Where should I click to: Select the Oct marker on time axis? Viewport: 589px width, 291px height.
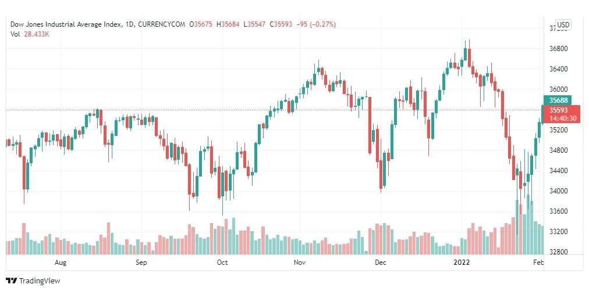(x=222, y=263)
